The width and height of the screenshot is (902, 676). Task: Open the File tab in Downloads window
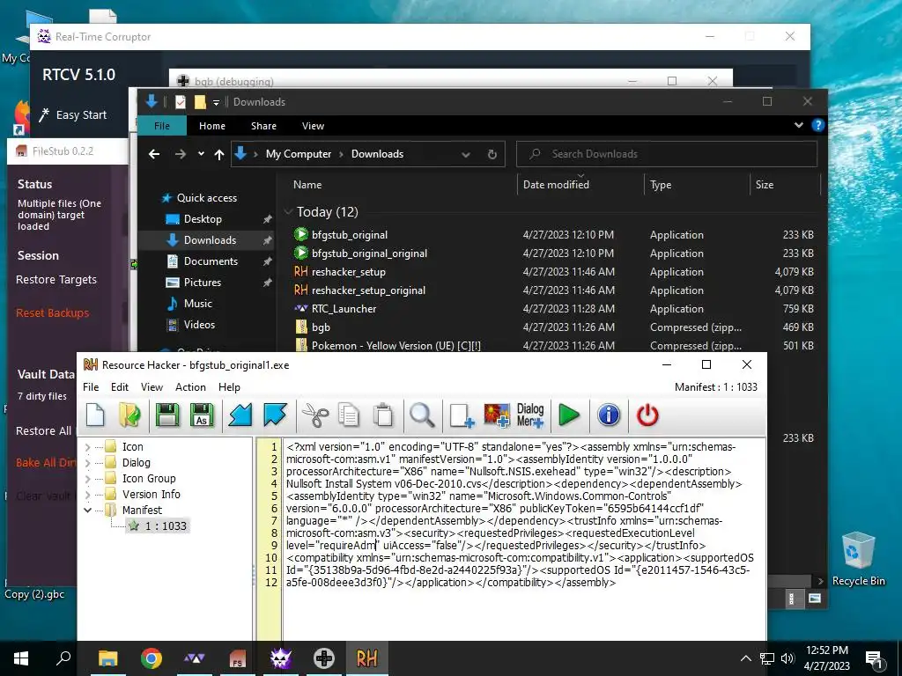click(162, 125)
